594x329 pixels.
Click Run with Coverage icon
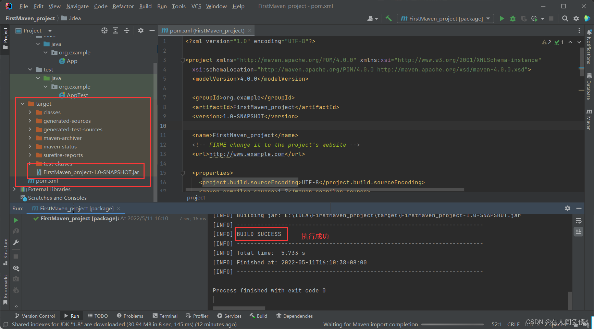(524, 18)
